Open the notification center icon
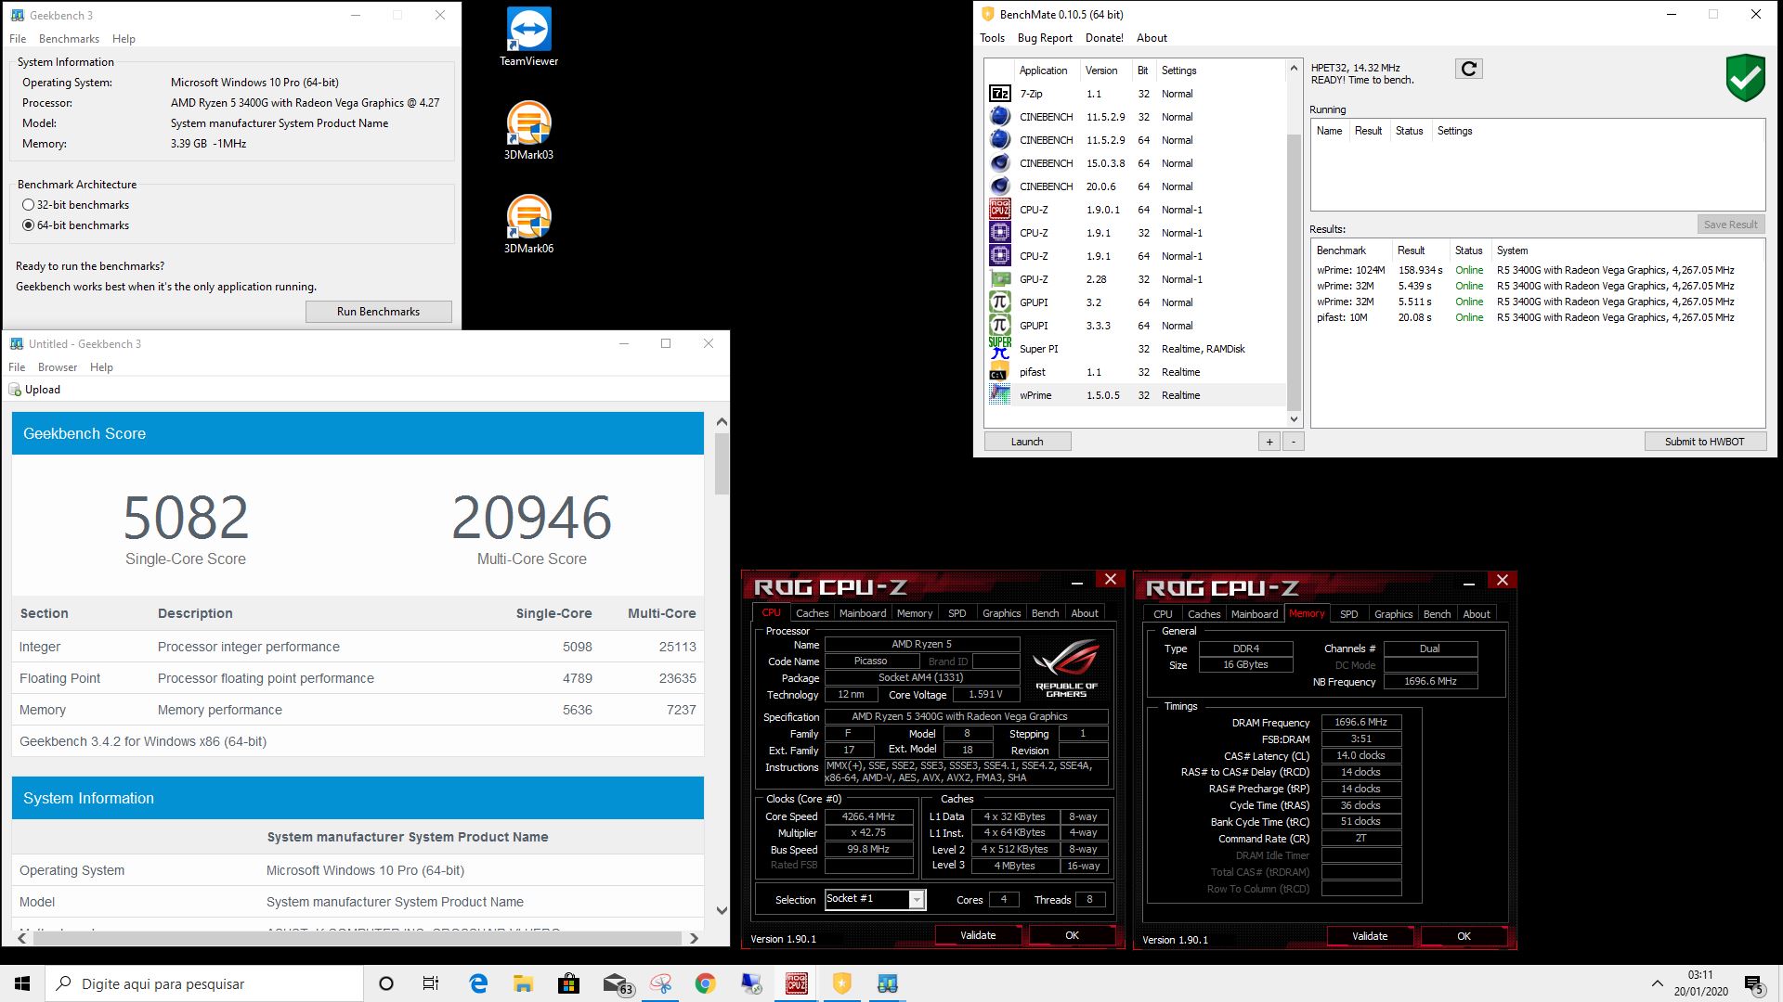 click(1754, 983)
